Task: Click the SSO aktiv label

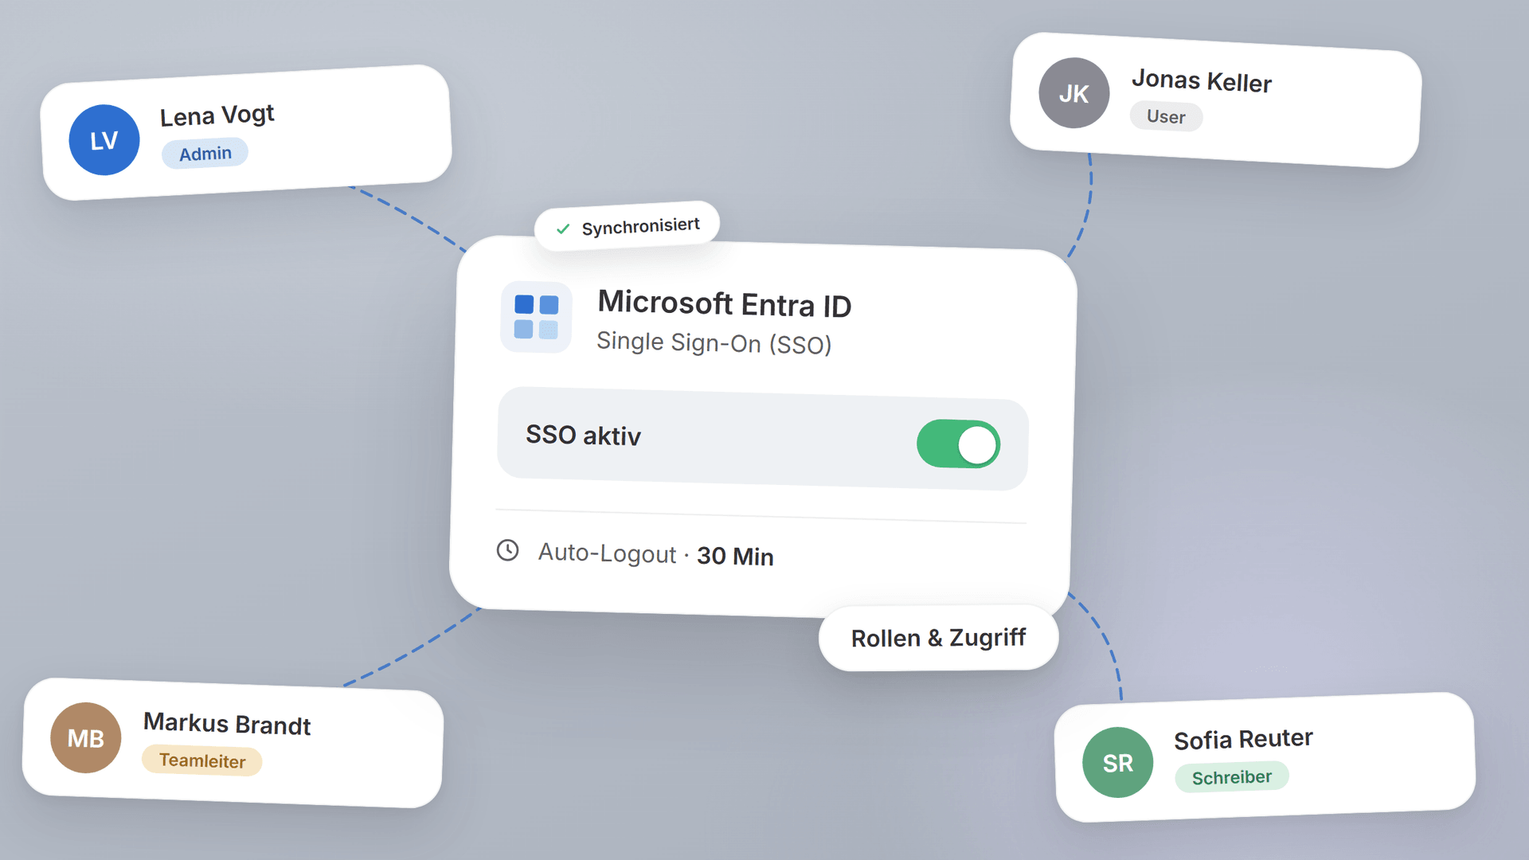Action: click(583, 435)
